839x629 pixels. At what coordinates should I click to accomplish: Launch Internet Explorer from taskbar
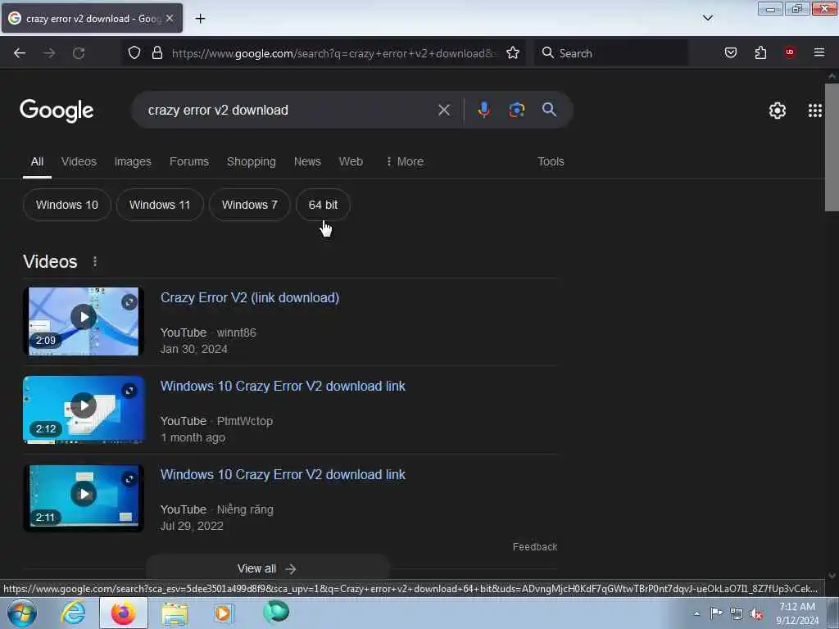tap(73, 613)
